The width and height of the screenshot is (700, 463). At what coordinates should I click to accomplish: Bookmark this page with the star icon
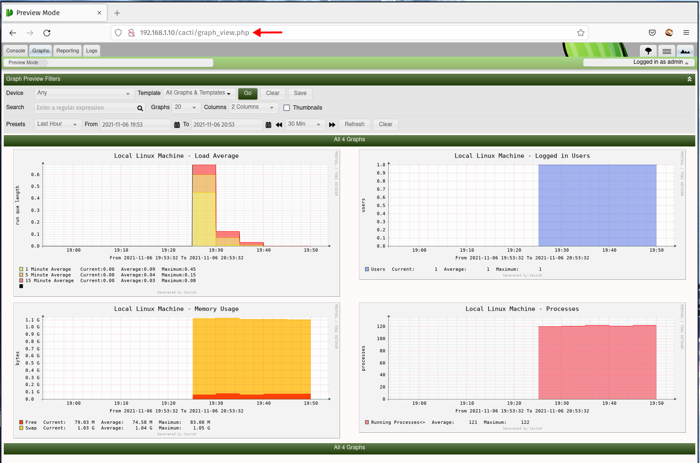580,33
